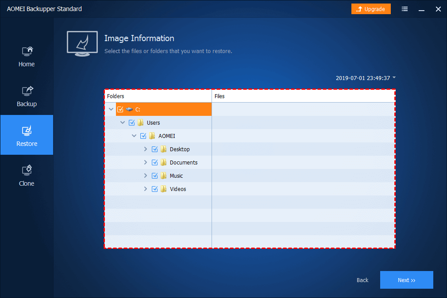The image size is (447, 298).
Task: Select the 'Documents' folder name
Action: point(184,162)
